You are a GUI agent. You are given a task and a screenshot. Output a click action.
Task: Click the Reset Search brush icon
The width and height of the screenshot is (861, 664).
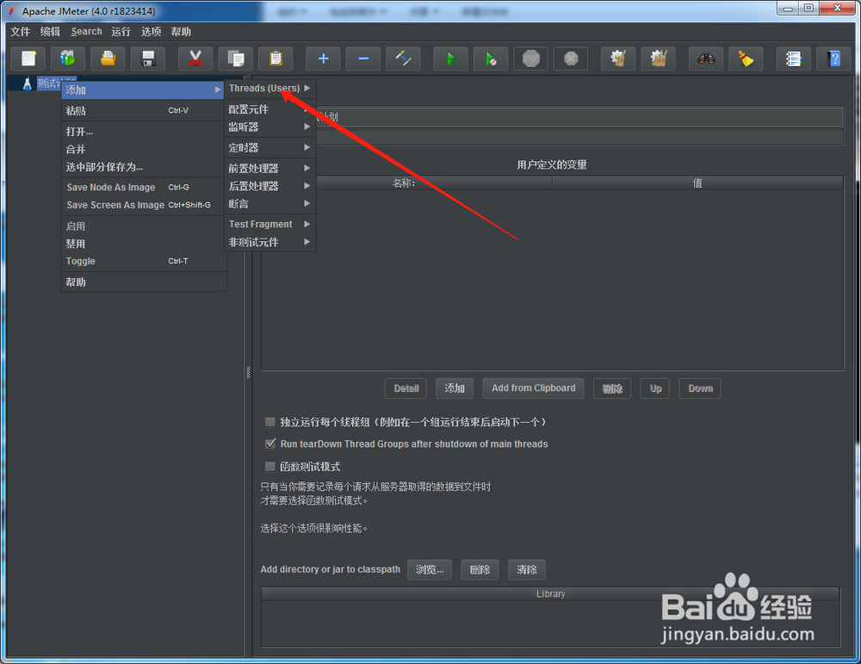pos(746,59)
